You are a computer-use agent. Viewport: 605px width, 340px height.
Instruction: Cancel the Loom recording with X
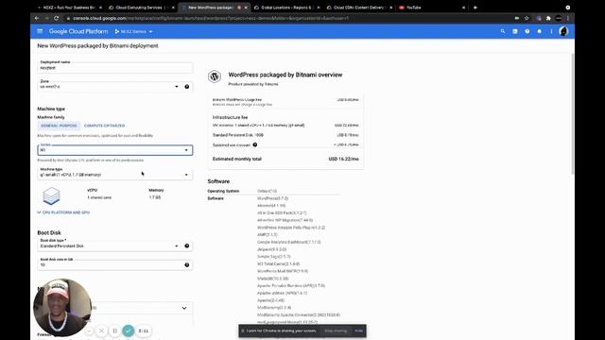tap(101, 331)
